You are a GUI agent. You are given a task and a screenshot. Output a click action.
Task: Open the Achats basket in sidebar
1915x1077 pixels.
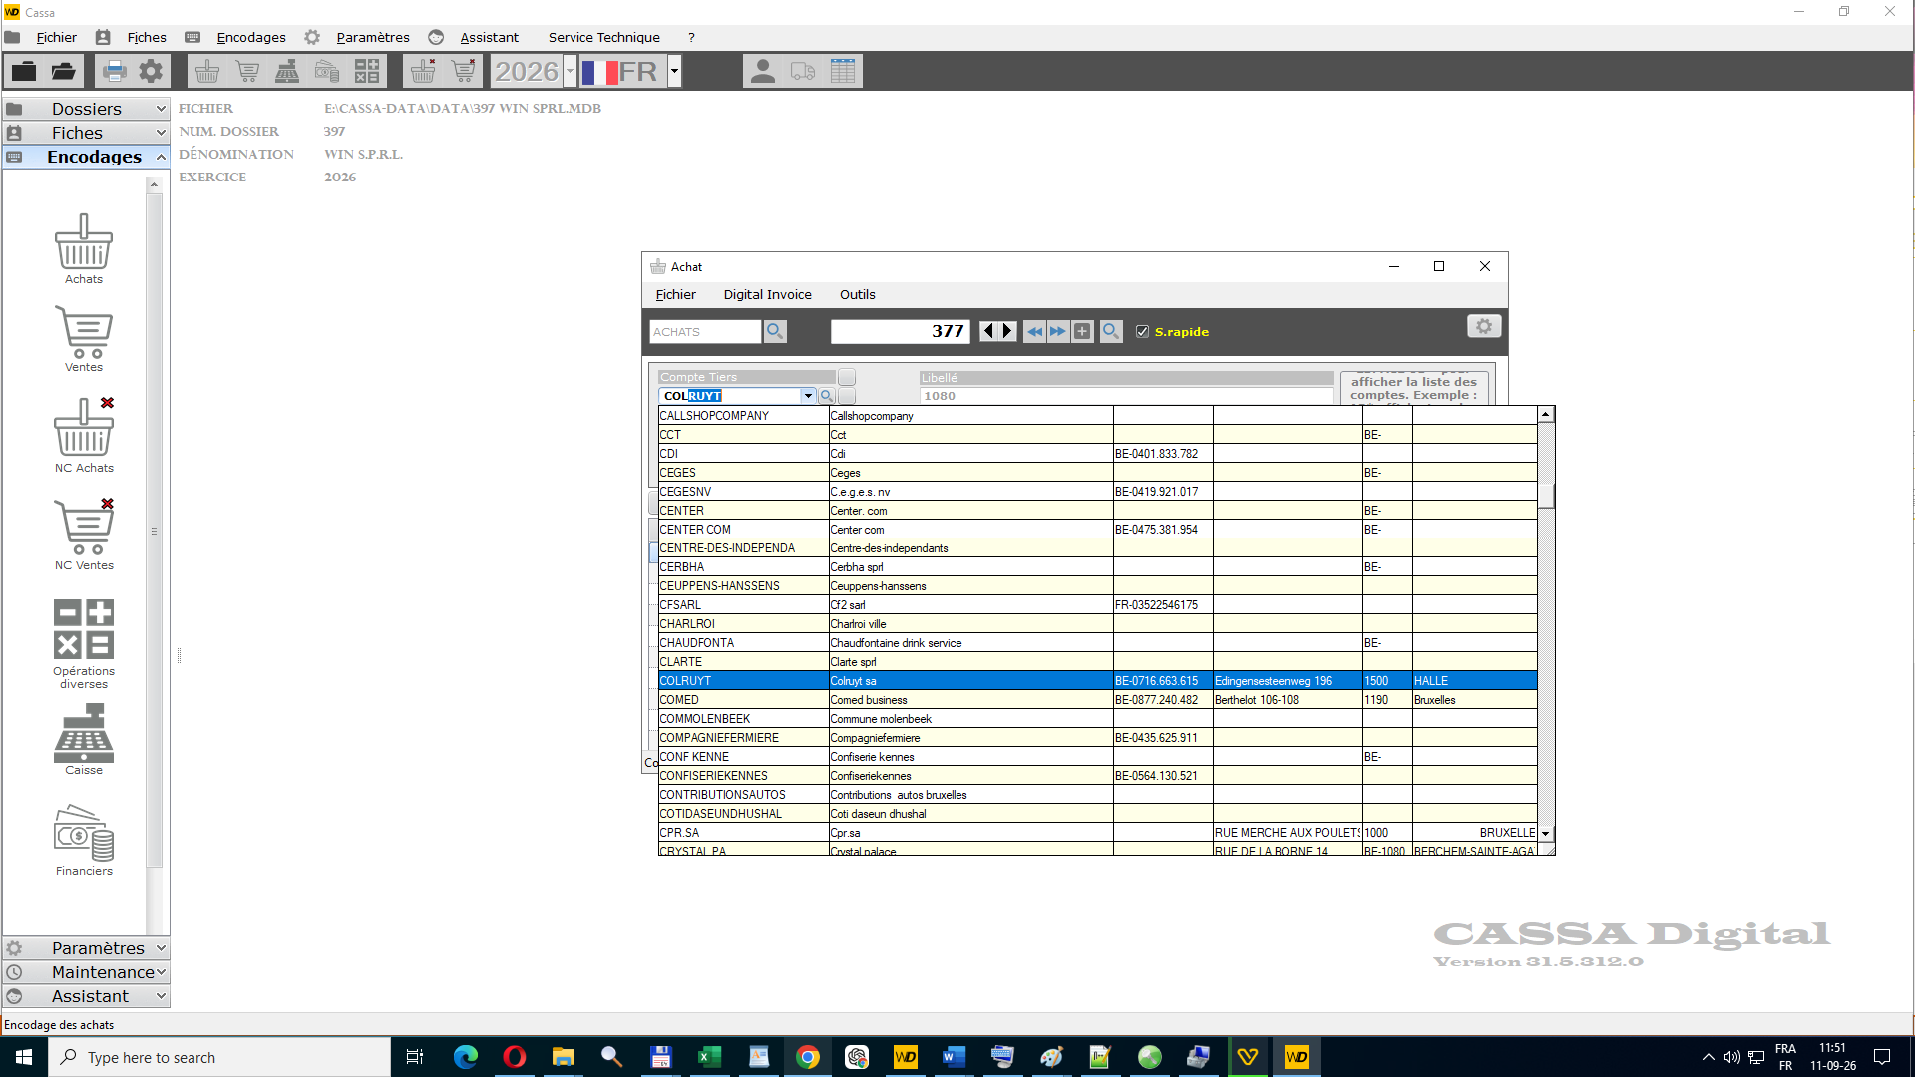tap(84, 248)
